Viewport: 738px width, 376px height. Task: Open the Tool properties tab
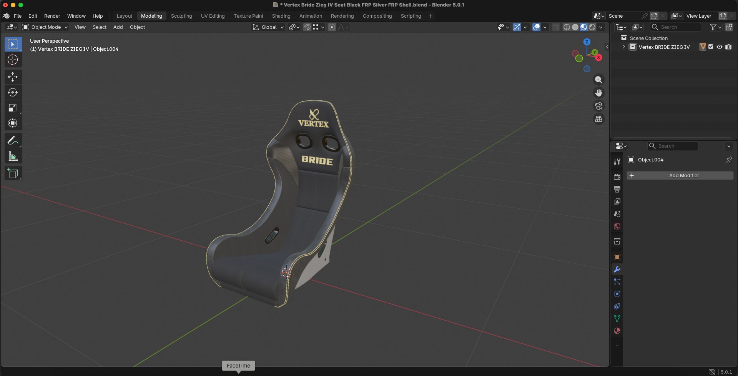point(617,161)
